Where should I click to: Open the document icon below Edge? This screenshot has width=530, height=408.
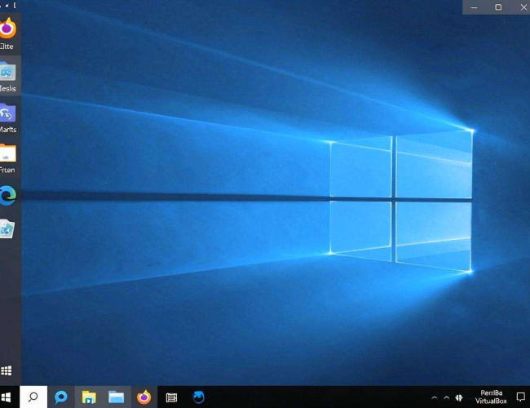point(7,229)
